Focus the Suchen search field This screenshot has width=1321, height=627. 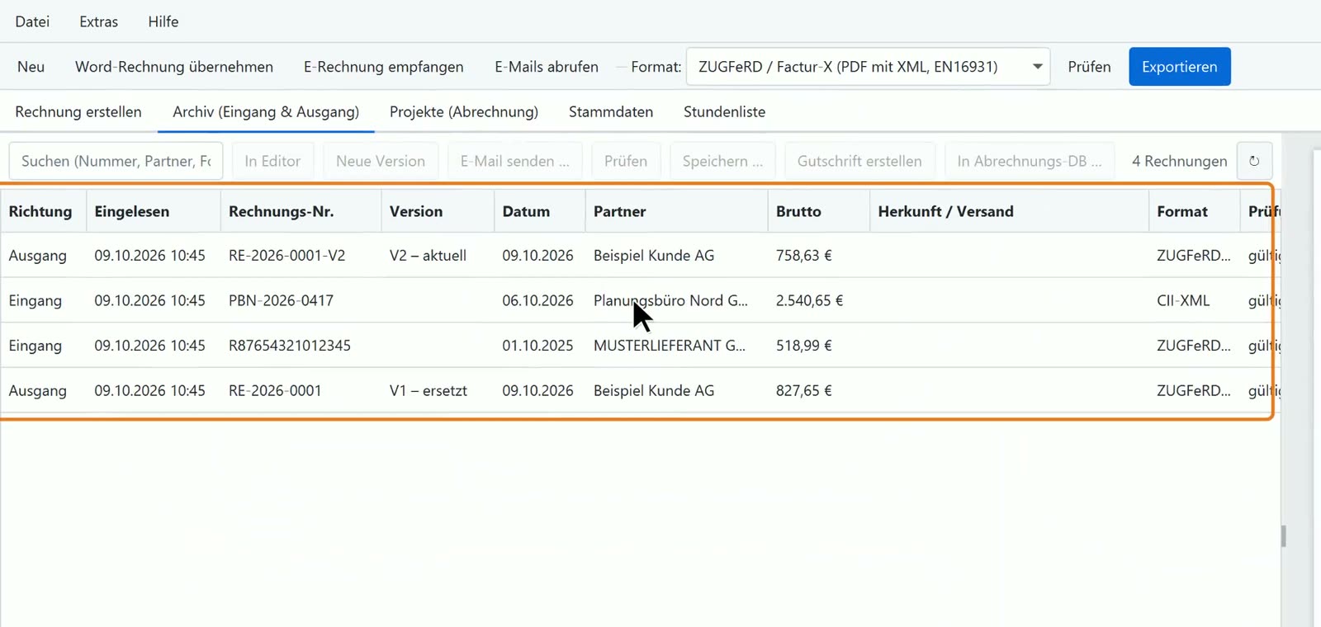click(x=116, y=161)
